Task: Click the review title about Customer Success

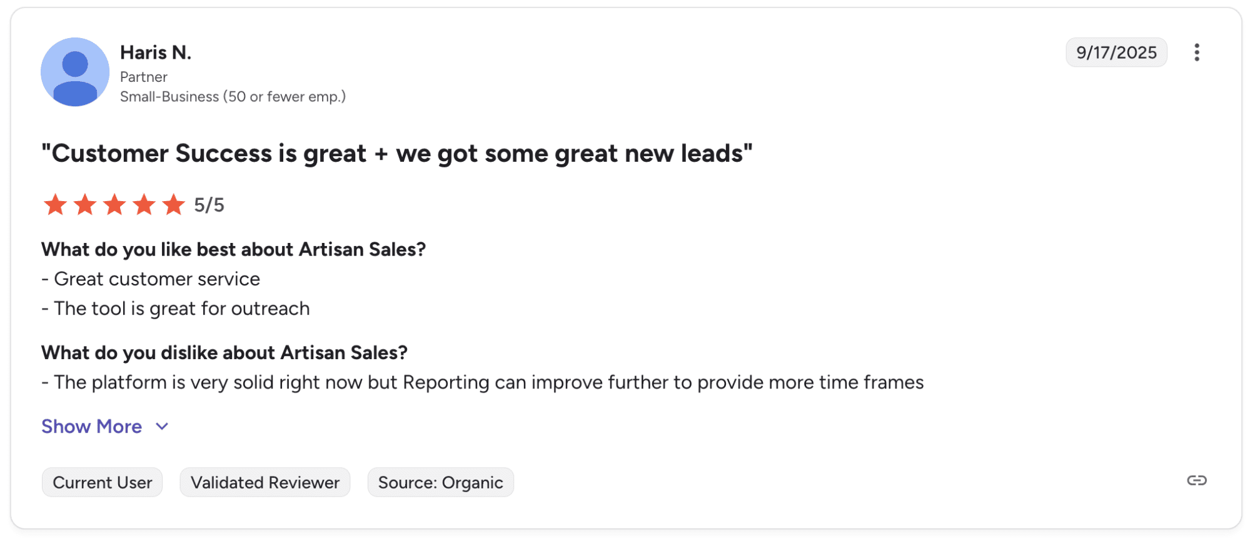Action: click(x=397, y=154)
